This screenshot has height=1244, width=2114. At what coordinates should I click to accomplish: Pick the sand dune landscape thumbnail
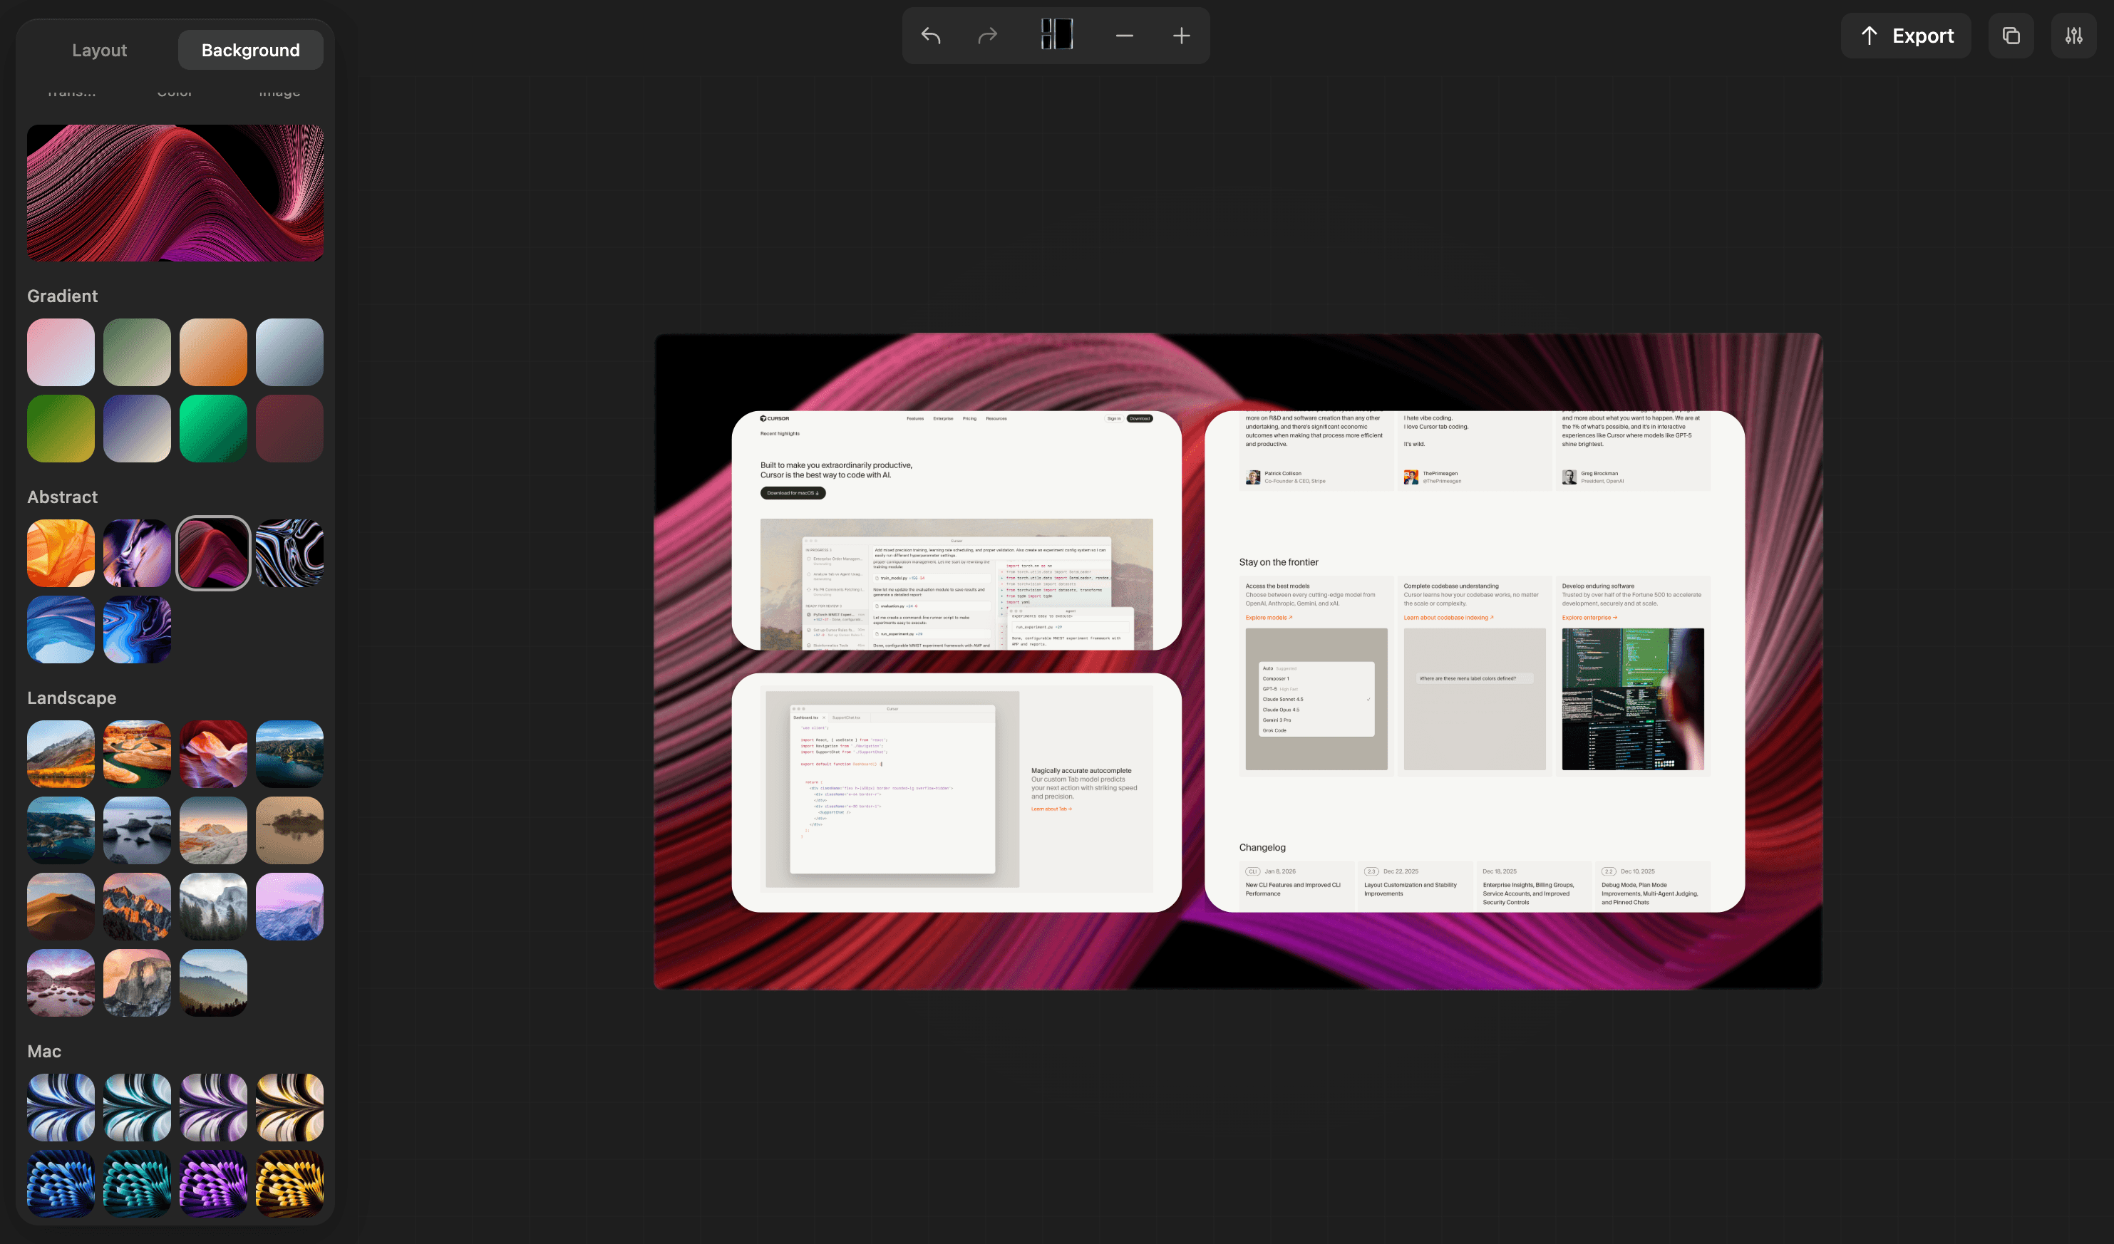61,907
